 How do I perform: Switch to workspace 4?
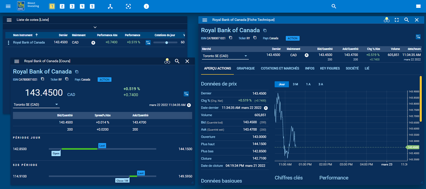click(x=82, y=6)
